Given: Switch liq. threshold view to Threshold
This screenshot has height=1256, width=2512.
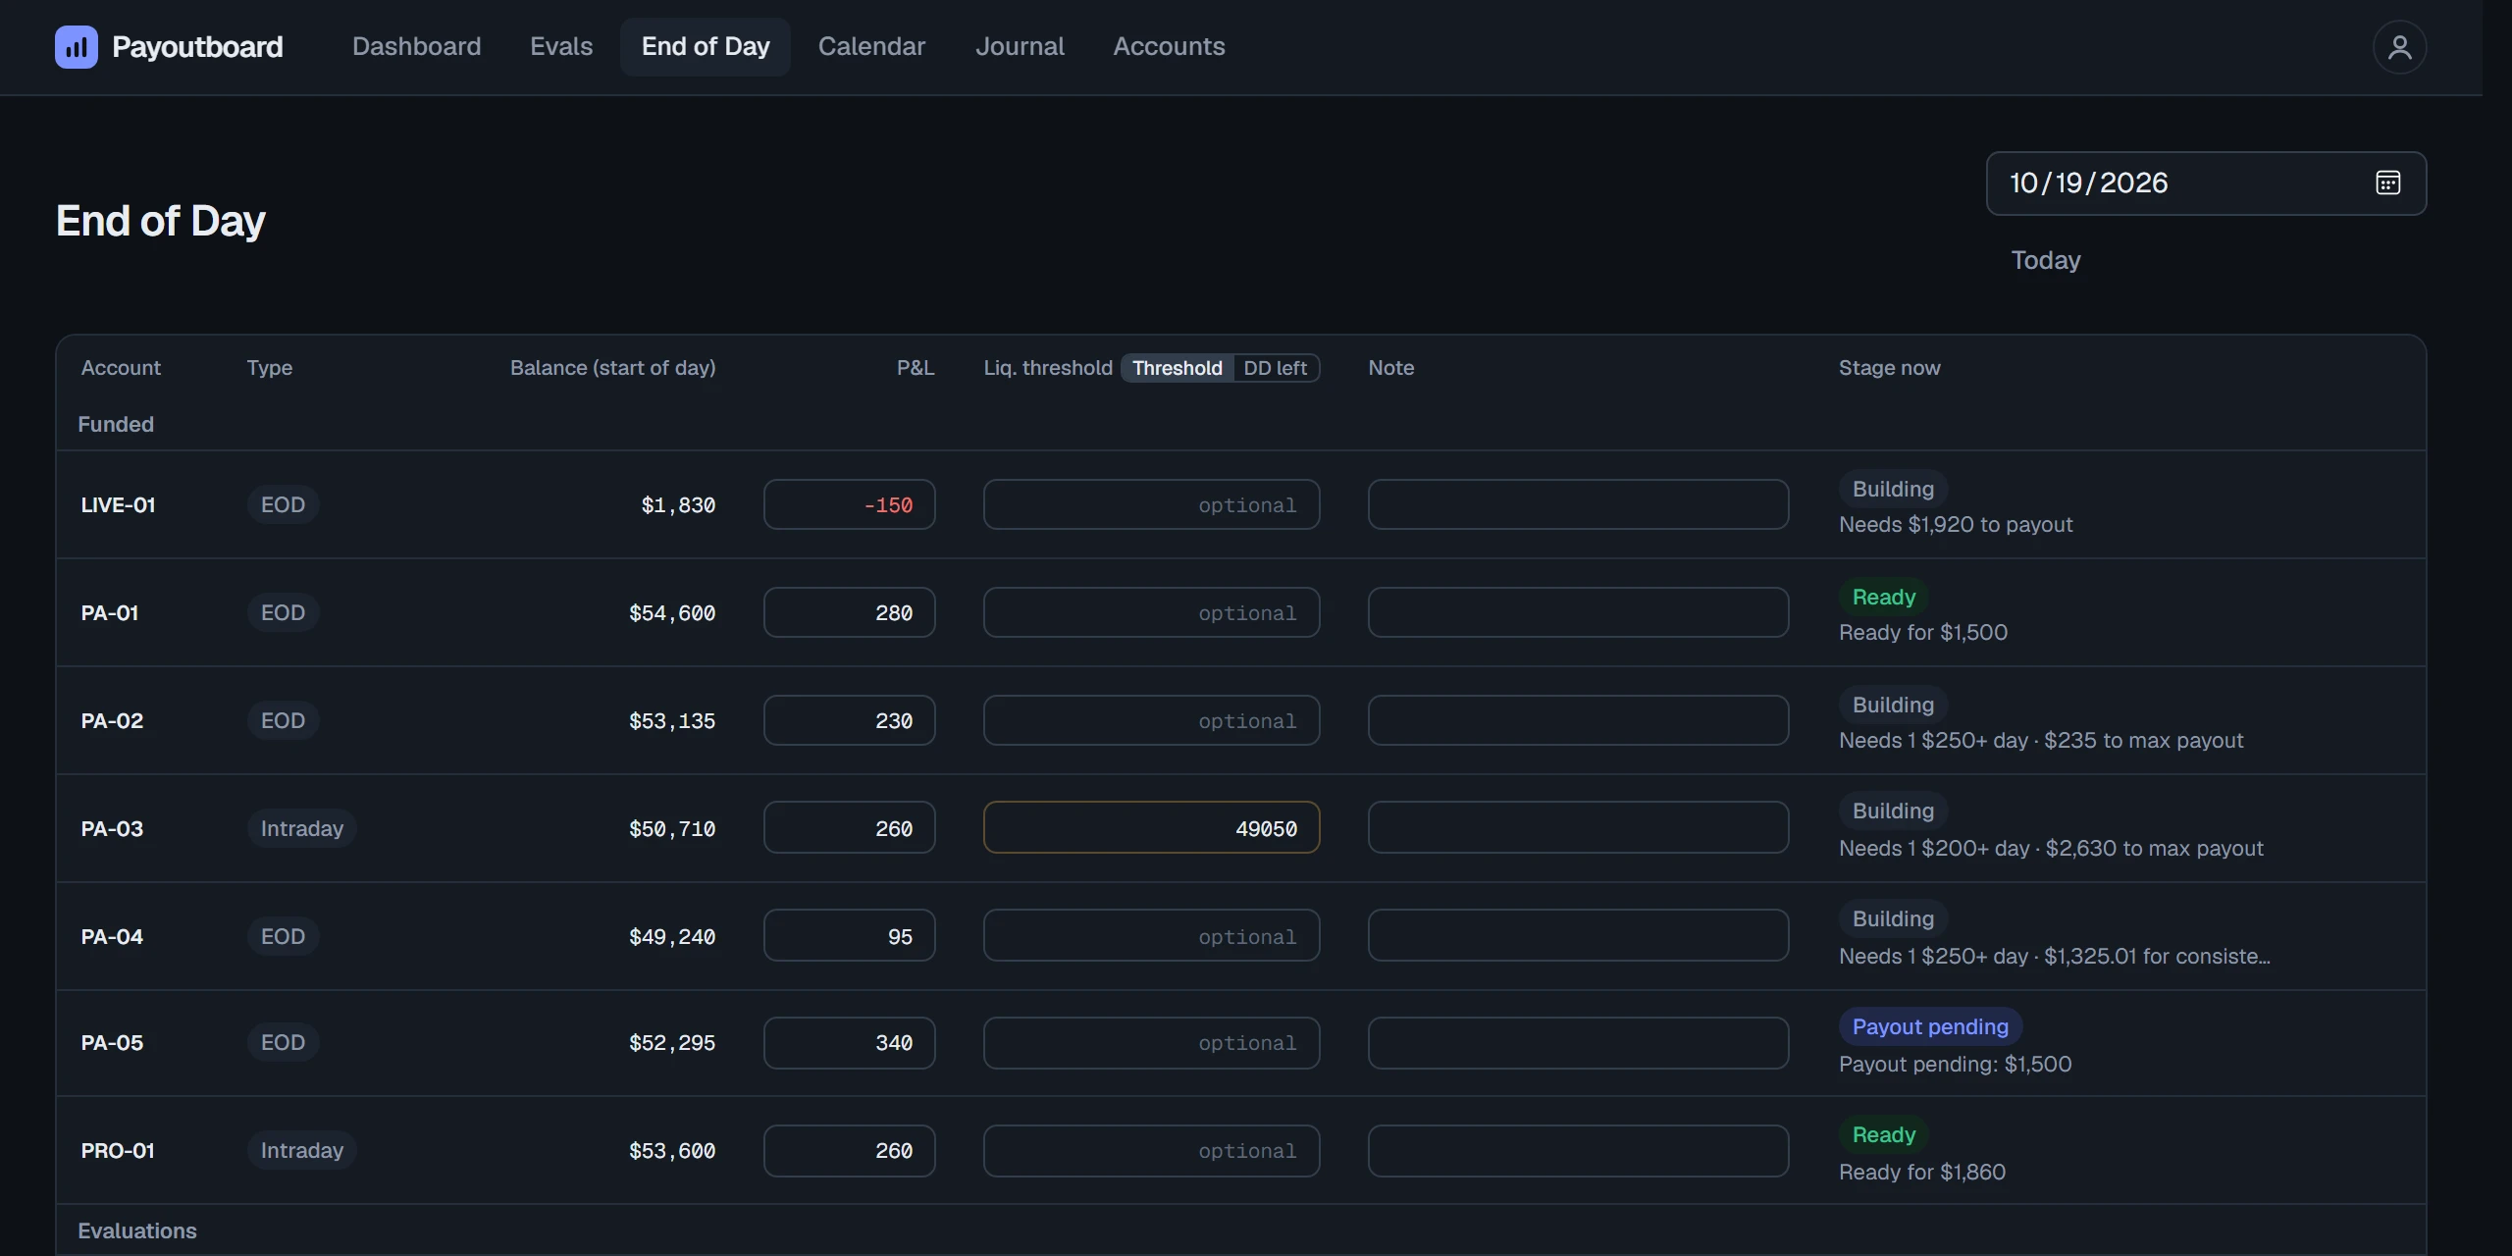Looking at the screenshot, I should point(1177,368).
